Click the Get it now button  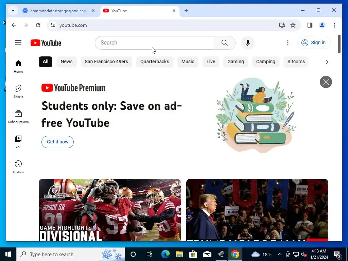(x=57, y=142)
